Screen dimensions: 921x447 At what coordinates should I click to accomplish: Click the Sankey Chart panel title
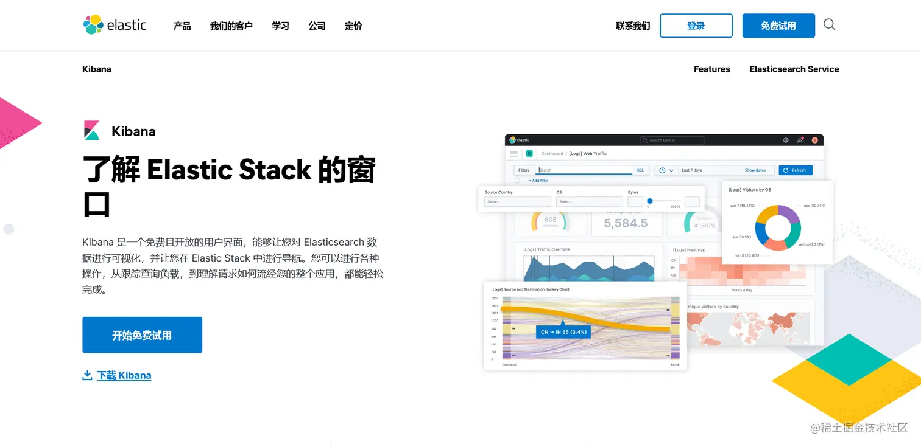click(530, 289)
